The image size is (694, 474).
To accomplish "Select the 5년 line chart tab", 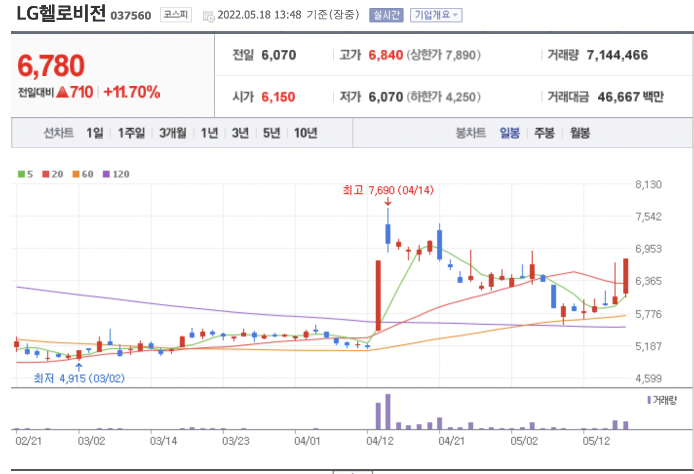I will point(271,133).
